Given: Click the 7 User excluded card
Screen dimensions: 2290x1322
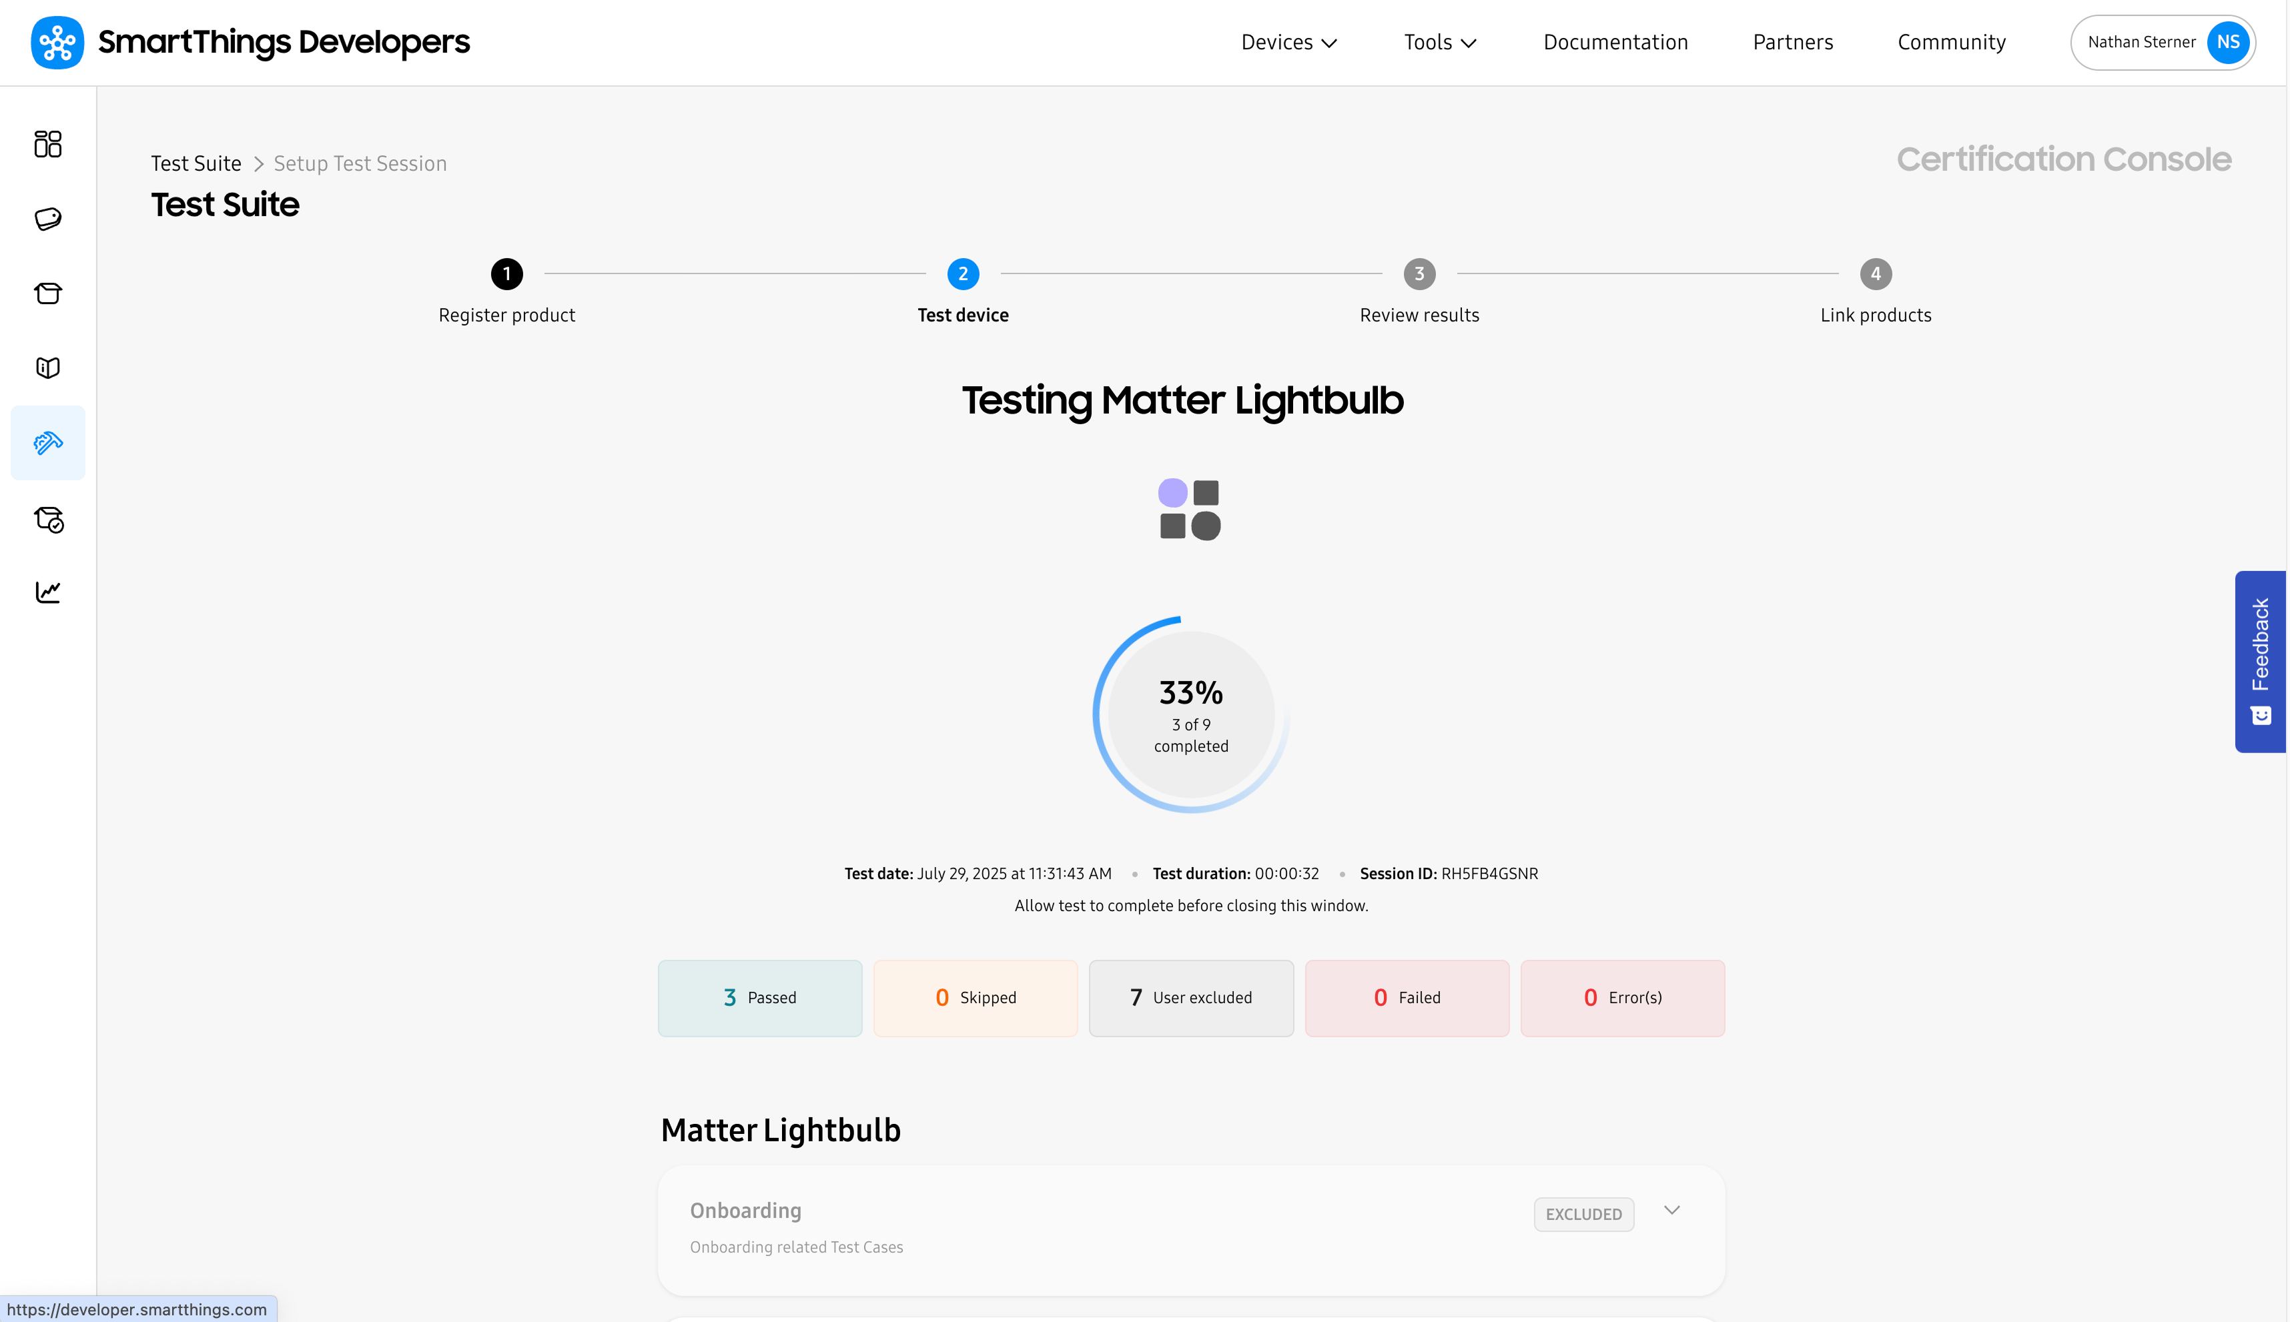Looking at the screenshot, I should (1191, 998).
